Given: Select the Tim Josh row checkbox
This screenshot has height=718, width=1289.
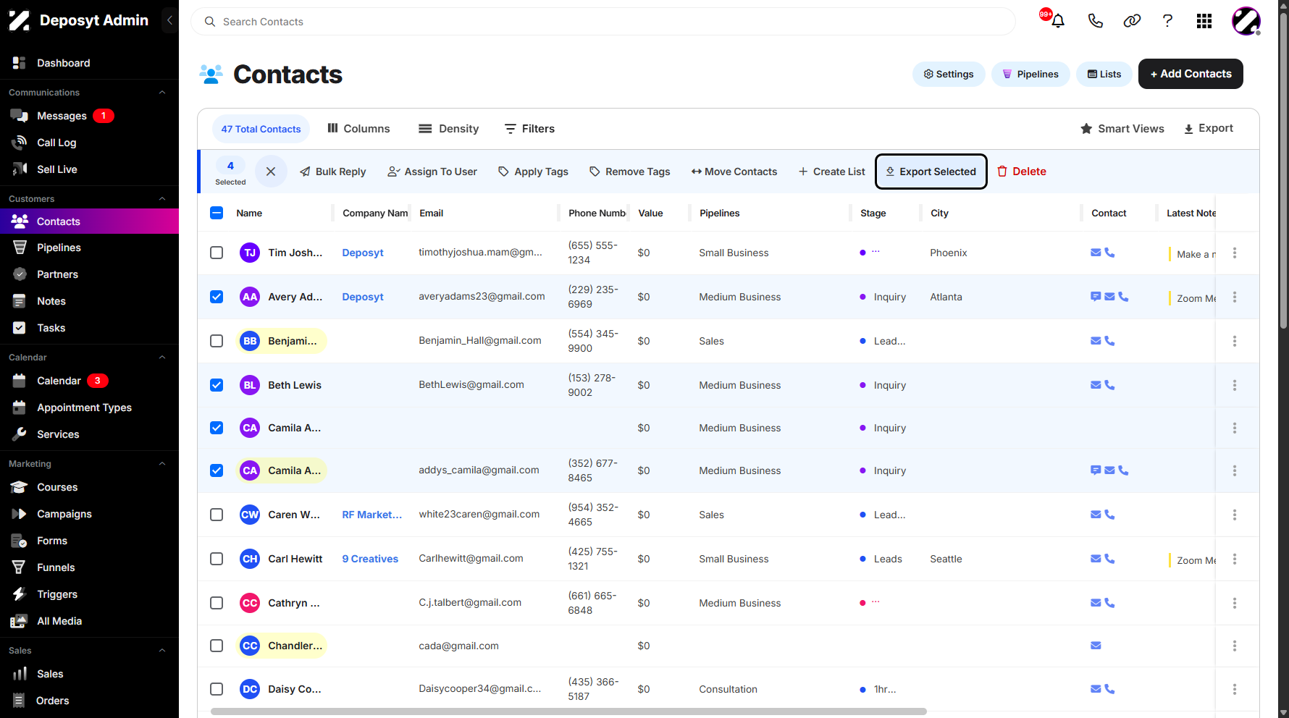Looking at the screenshot, I should click(x=217, y=253).
